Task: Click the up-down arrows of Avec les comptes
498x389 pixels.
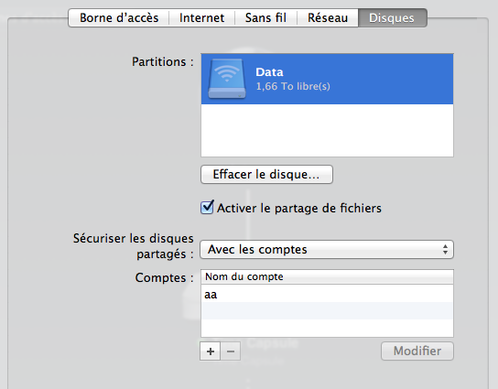Action: (x=445, y=249)
